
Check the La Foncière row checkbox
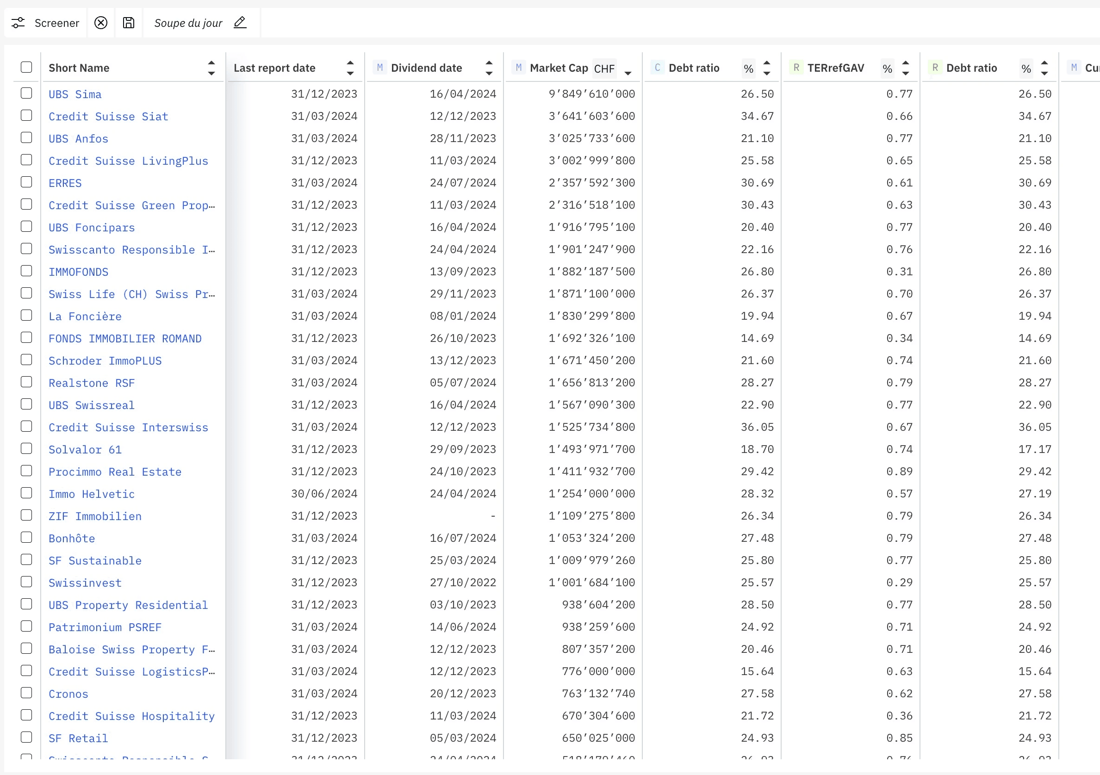[x=26, y=315]
